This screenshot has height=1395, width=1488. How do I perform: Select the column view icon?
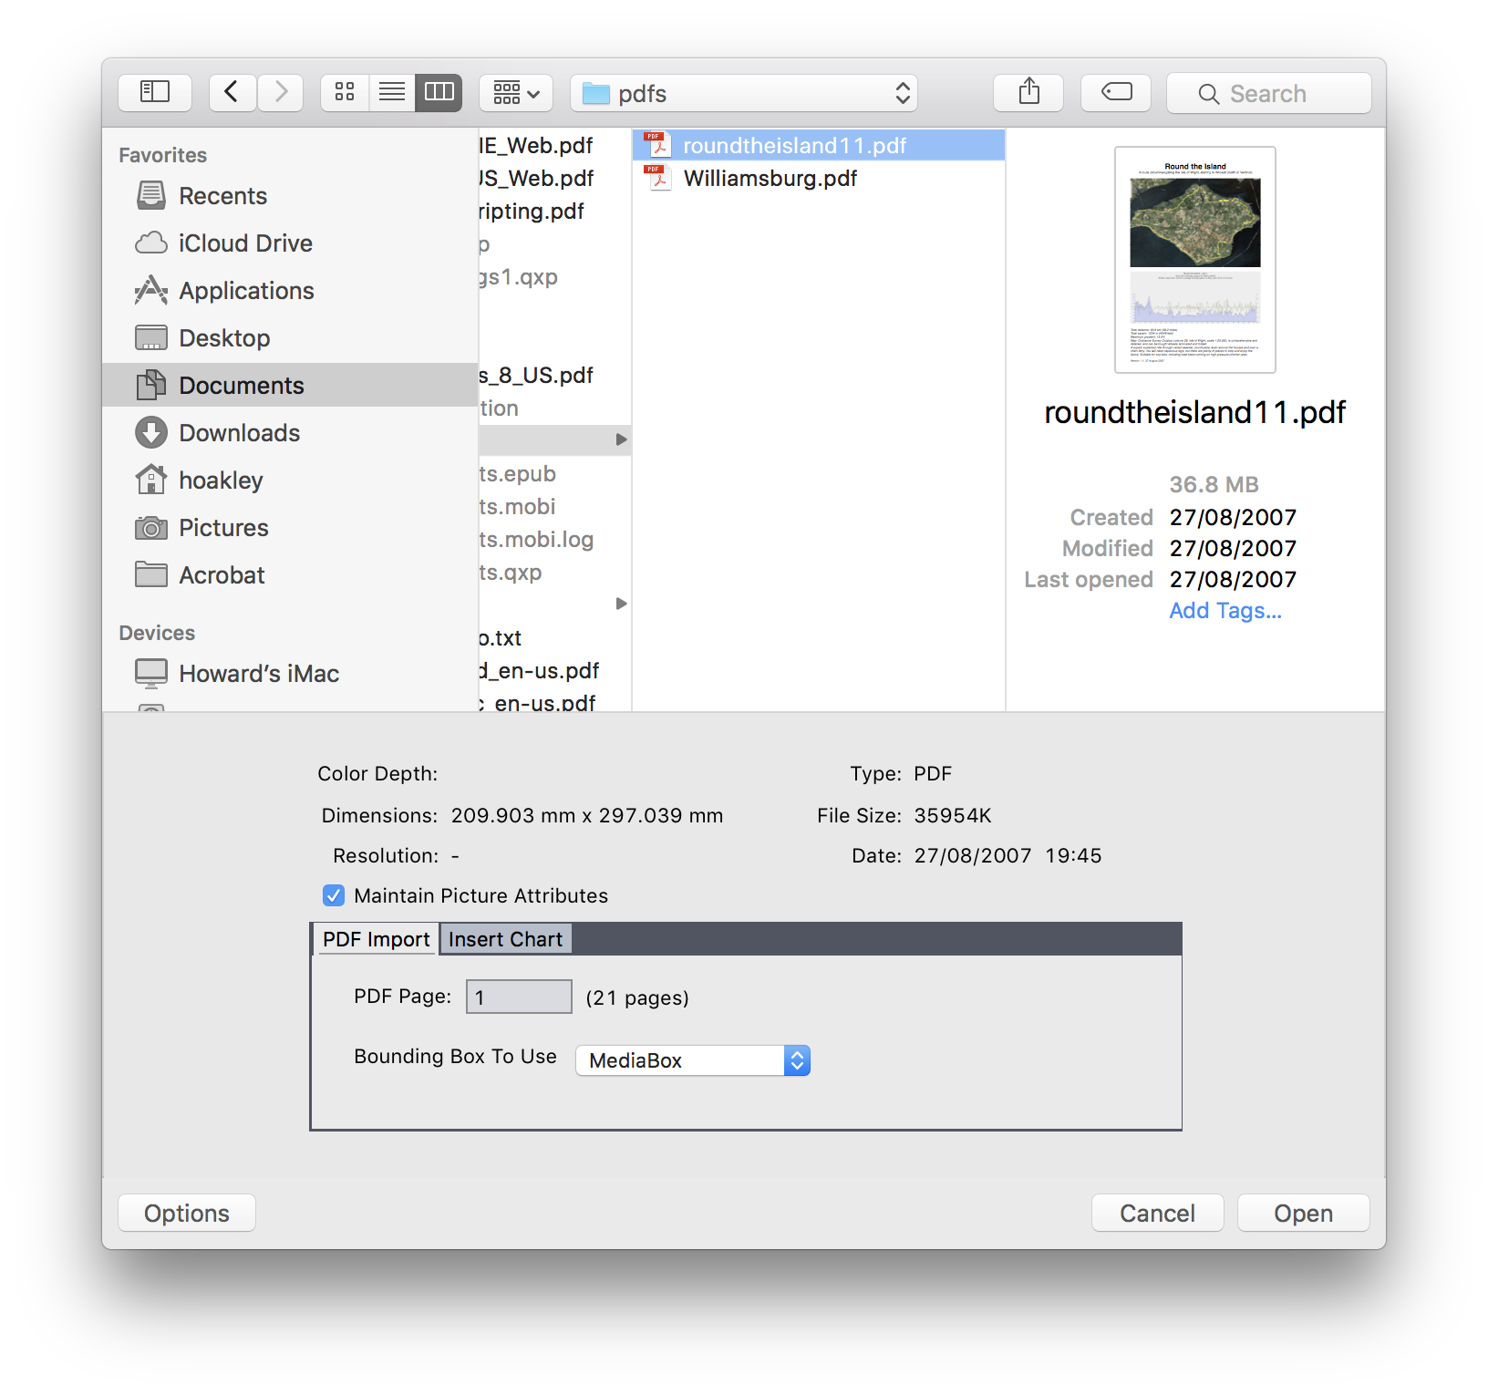point(439,91)
